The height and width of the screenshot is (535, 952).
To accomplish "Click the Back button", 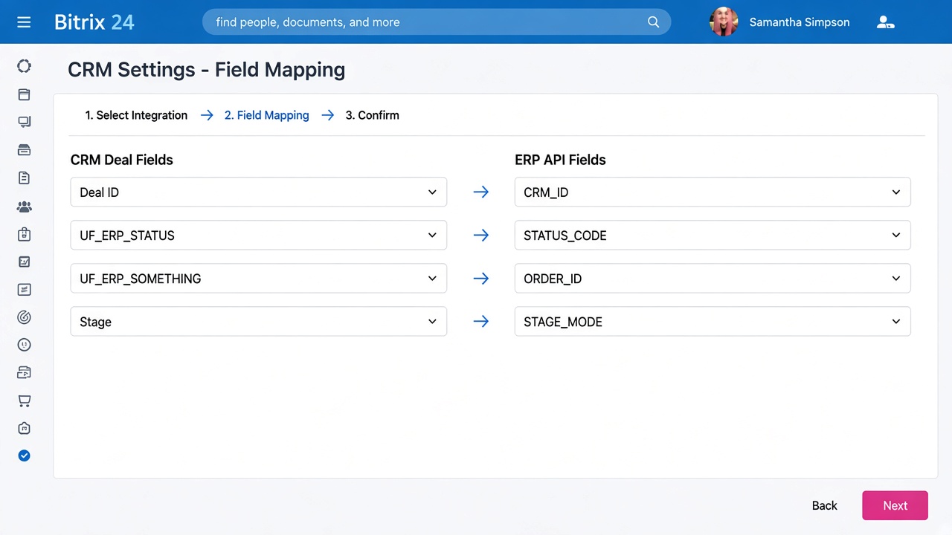I will [824, 505].
